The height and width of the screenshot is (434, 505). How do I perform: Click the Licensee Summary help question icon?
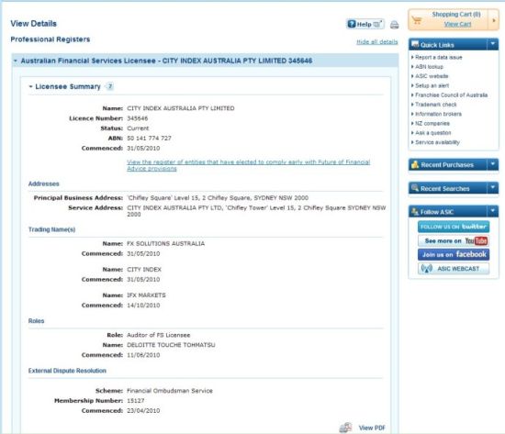pyautogui.click(x=110, y=86)
